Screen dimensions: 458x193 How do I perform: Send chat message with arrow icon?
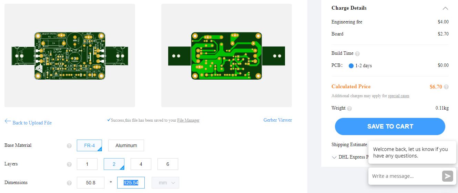447,176
